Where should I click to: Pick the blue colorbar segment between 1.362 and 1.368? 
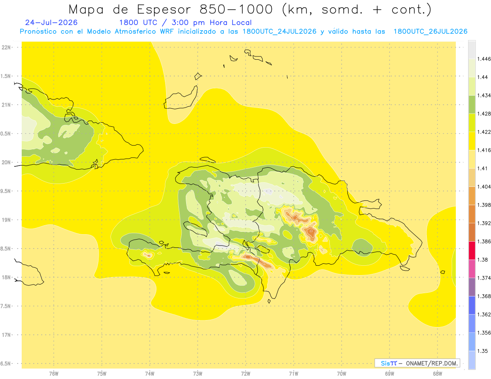(x=472, y=305)
